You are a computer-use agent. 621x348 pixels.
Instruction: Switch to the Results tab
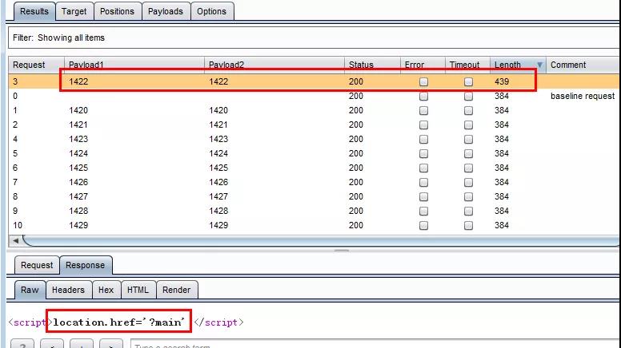click(x=34, y=11)
